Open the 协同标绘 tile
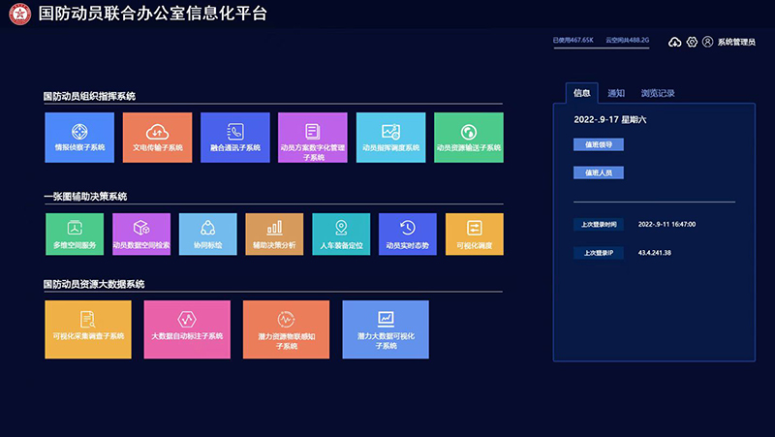 coord(207,234)
